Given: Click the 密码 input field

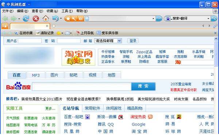Looking at the screenshot, I should 69,41.
